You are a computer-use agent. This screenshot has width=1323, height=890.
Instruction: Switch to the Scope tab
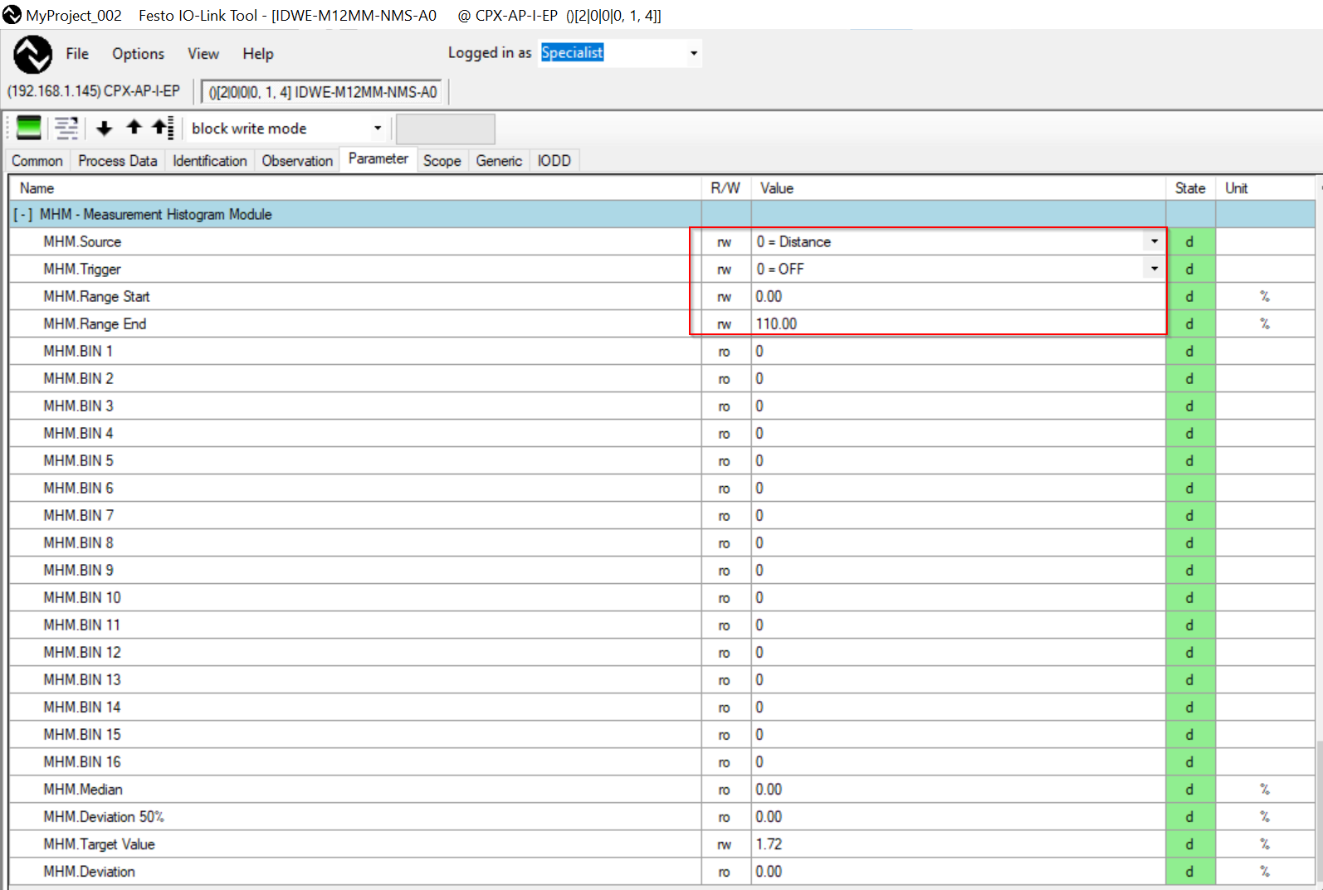[x=442, y=161]
